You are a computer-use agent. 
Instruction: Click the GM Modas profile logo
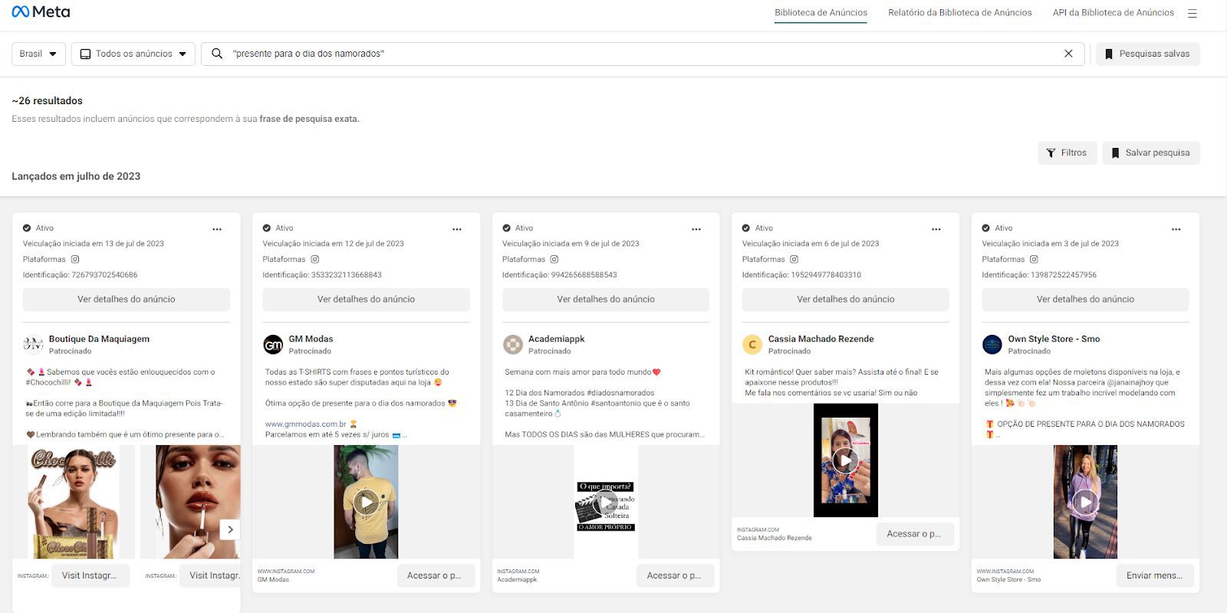(x=273, y=345)
